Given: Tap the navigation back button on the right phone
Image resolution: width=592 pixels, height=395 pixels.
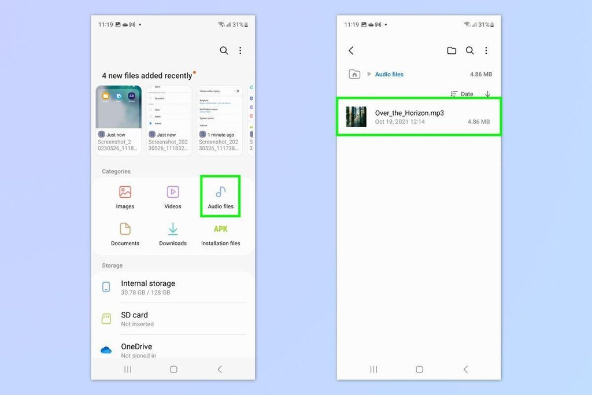Looking at the screenshot, I should pyautogui.click(x=465, y=370).
